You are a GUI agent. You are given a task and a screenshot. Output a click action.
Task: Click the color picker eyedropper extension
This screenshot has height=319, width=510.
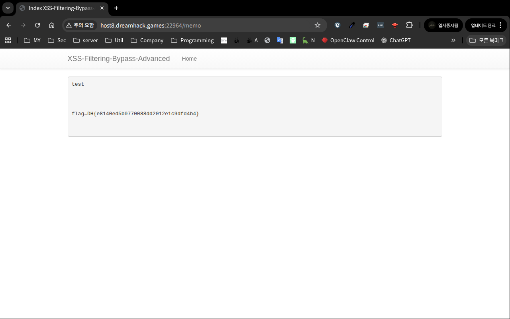352,25
